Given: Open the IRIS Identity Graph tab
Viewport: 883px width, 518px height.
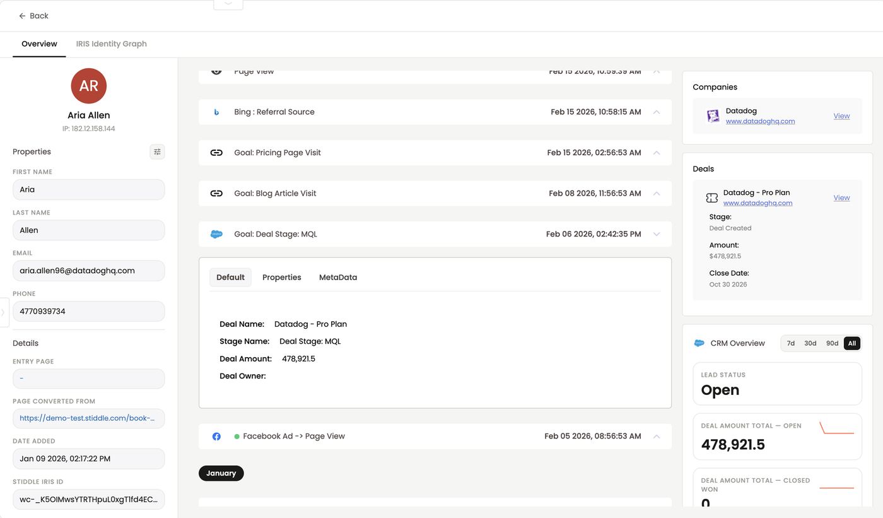Looking at the screenshot, I should click(x=112, y=44).
